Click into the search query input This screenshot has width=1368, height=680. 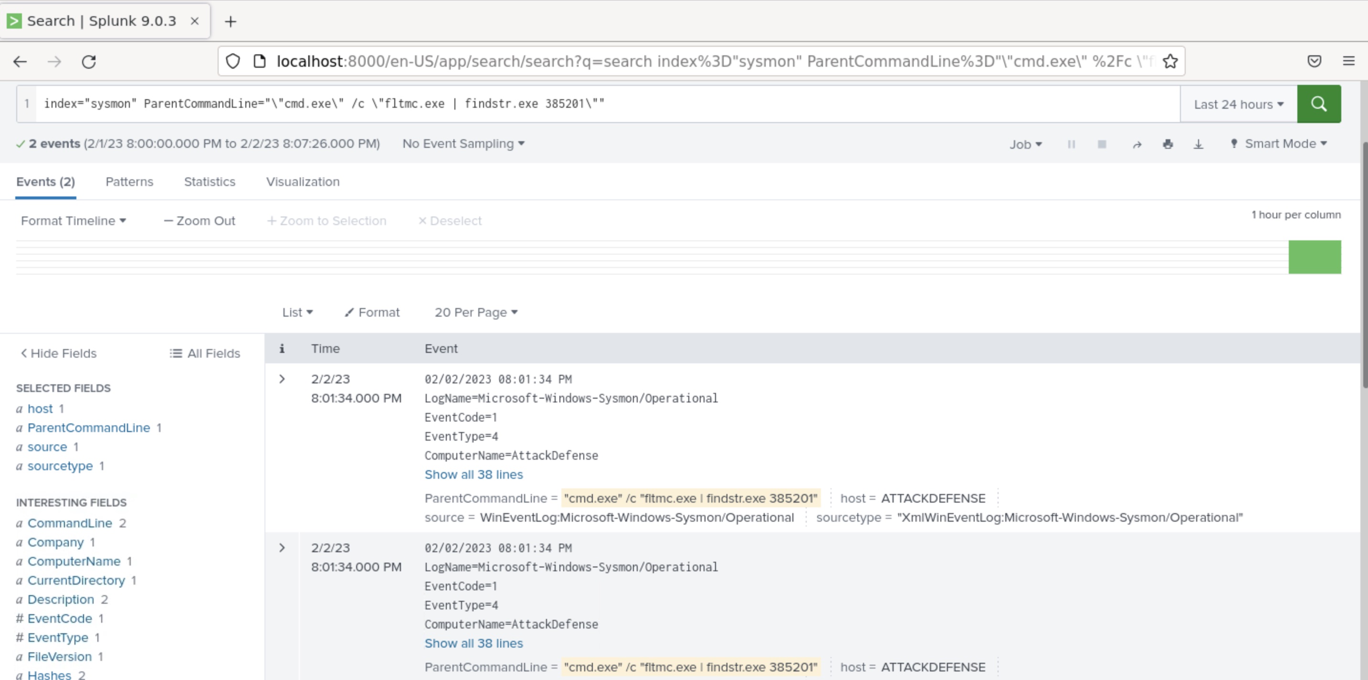608,104
